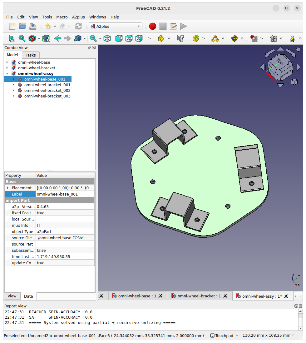Click the A2plus solver Rubik's cube icon
Image resolution: width=306 pixels, height=343 pixels.
[x=234, y=38]
